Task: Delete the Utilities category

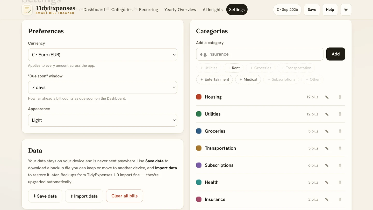Action: point(340,114)
